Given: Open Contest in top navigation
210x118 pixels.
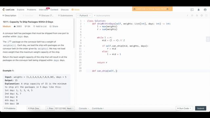Looking at the screenshot, I should point(54,10).
